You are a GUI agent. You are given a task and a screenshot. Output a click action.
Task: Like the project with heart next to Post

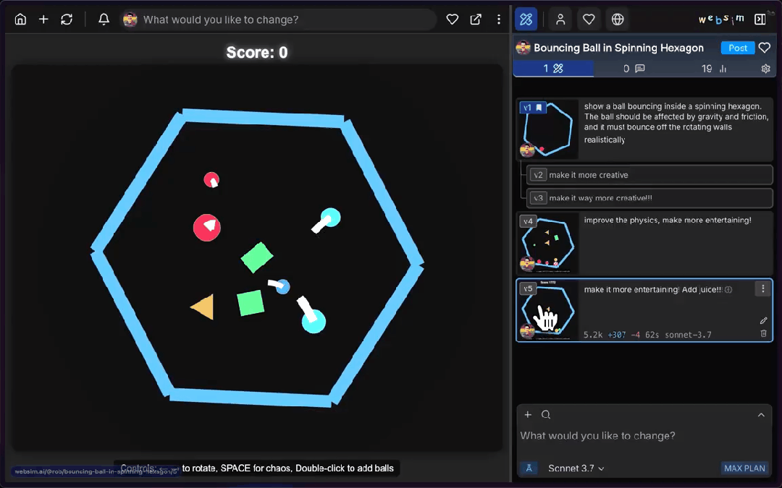click(765, 48)
